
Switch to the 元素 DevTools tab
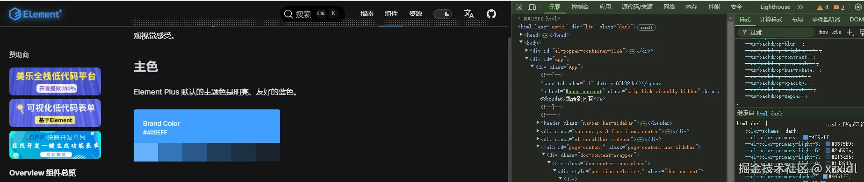point(554,7)
